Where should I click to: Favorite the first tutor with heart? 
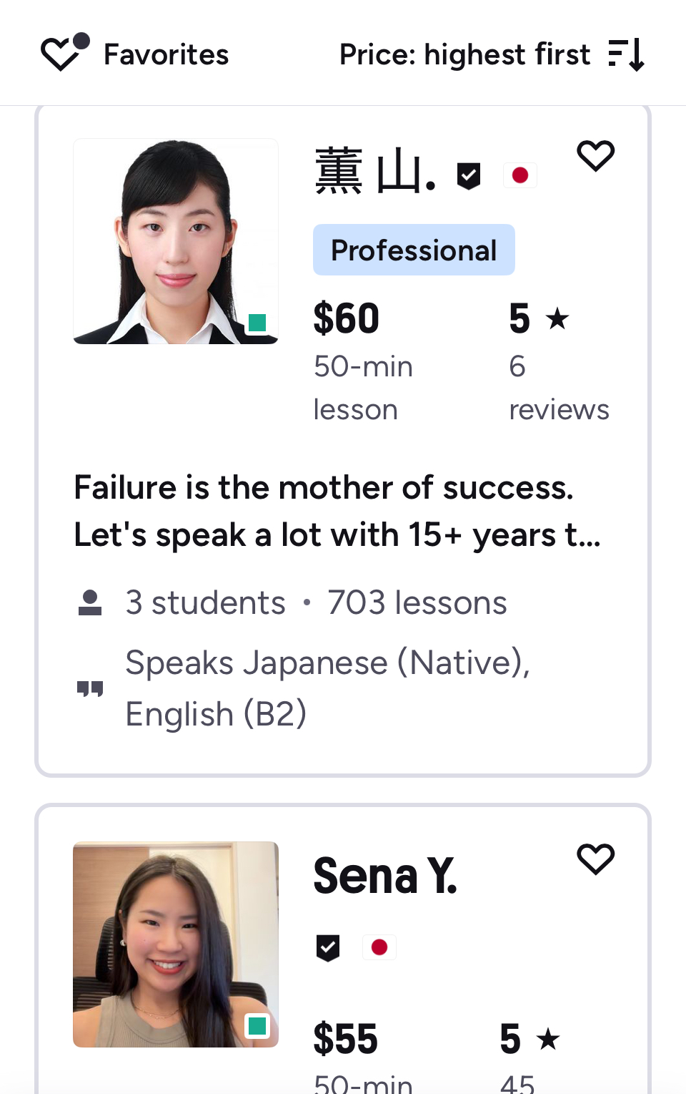[595, 155]
